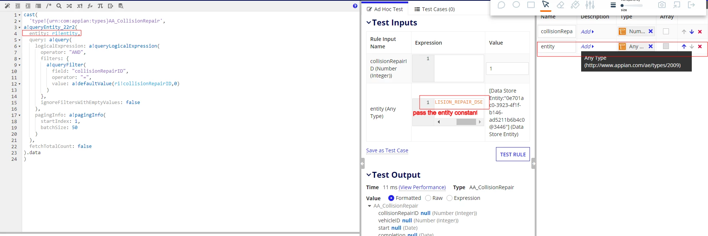This screenshot has height=236, width=708.
Task: Click the comment /* toolbar icon
Action: coord(49,6)
